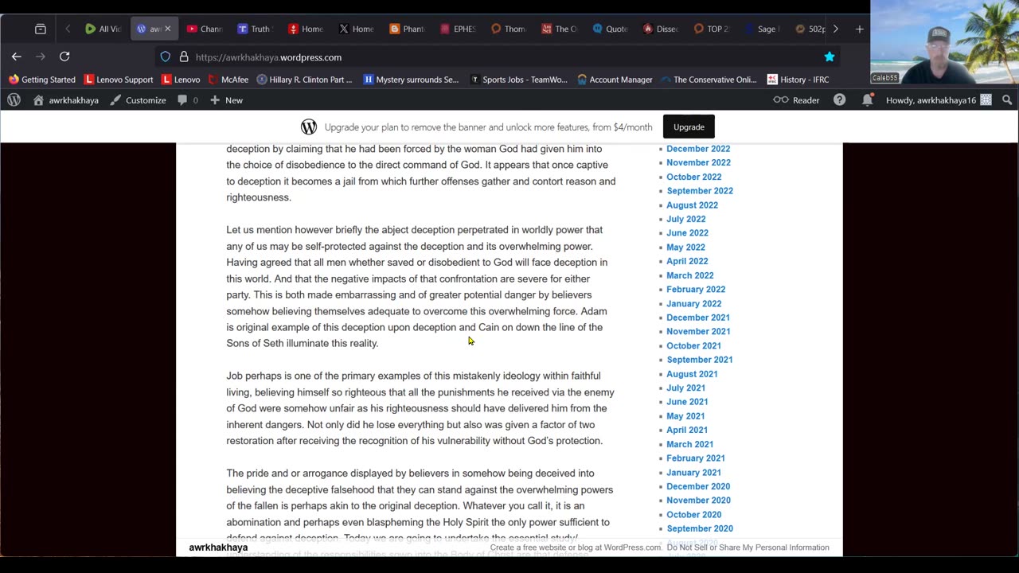Open the Firefox View tab list icon
Viewport: 1019px width, 573px height.
[x=41, y=29]
